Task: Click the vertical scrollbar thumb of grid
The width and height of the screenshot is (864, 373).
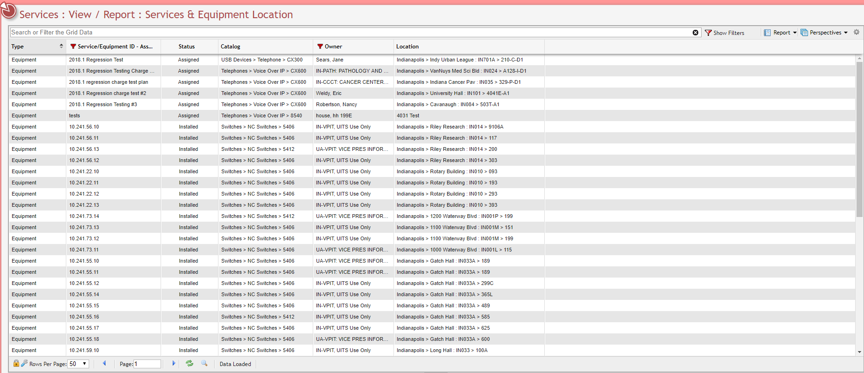Action: point(859,140)
